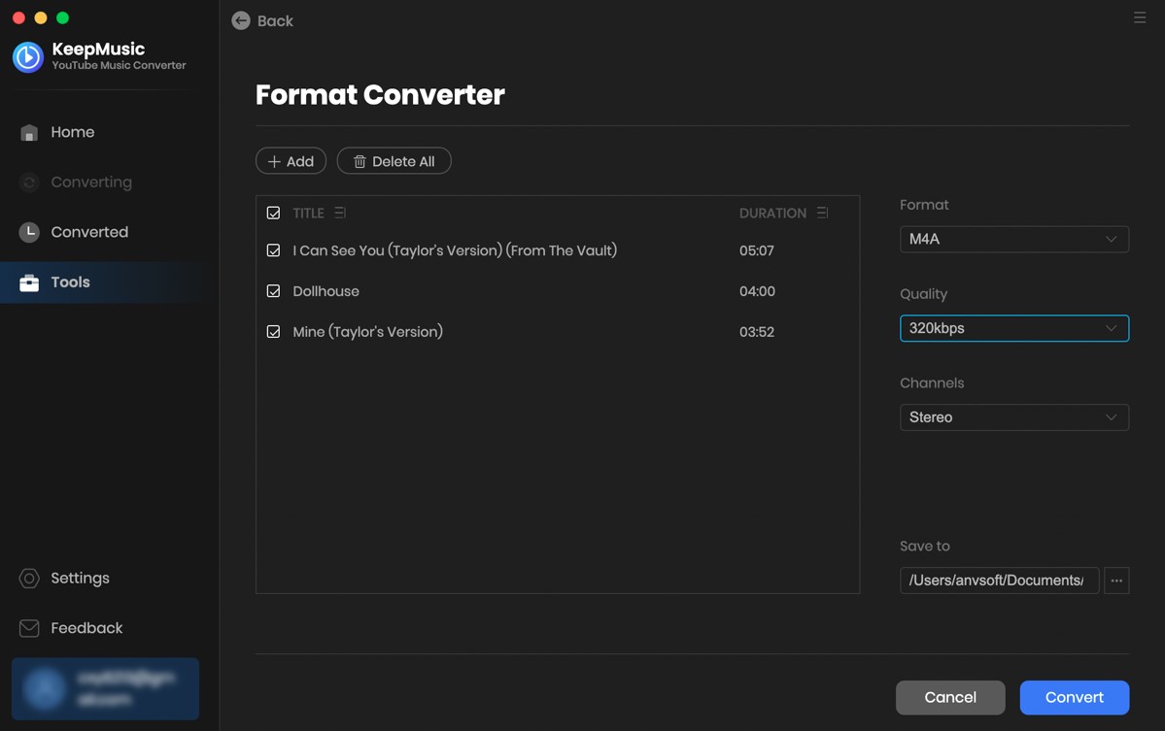Open Feedback from sidebar
1165x731 pixels.
(x=86, y=629)
